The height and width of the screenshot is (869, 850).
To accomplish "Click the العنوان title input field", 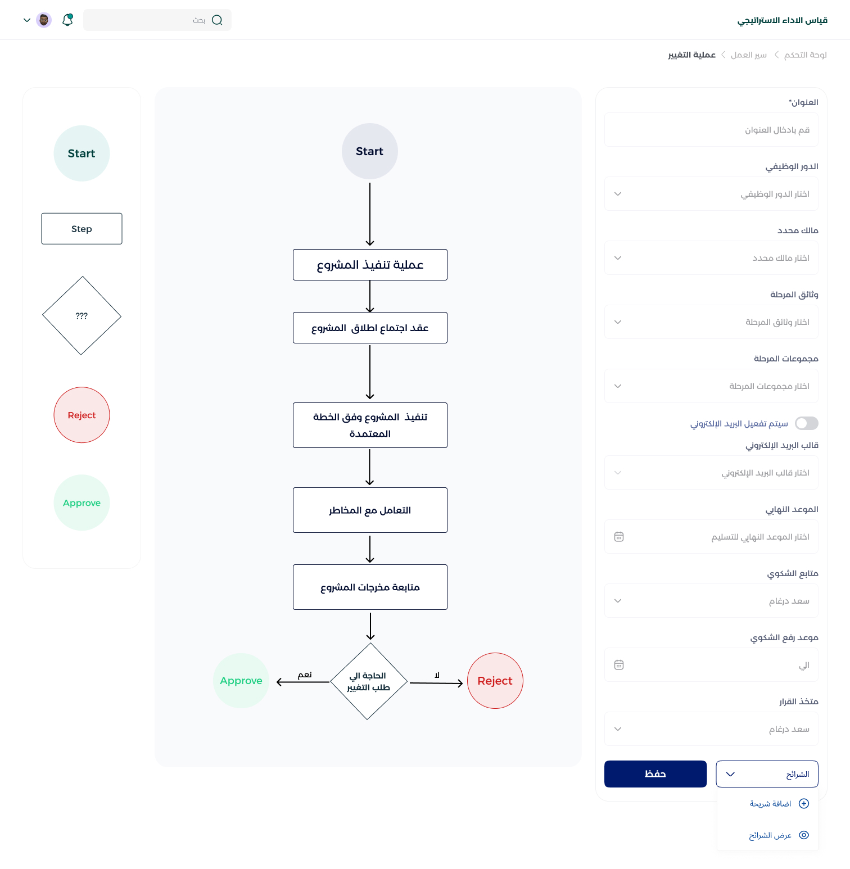I will click(x=711, y=130).
